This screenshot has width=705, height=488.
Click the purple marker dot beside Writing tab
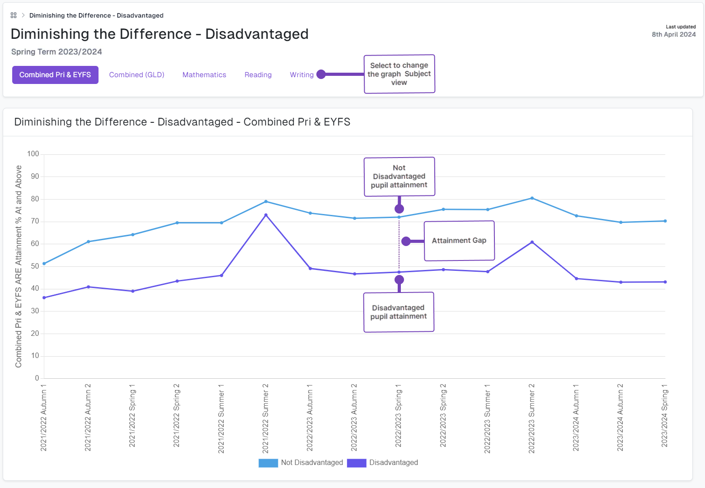321,74
